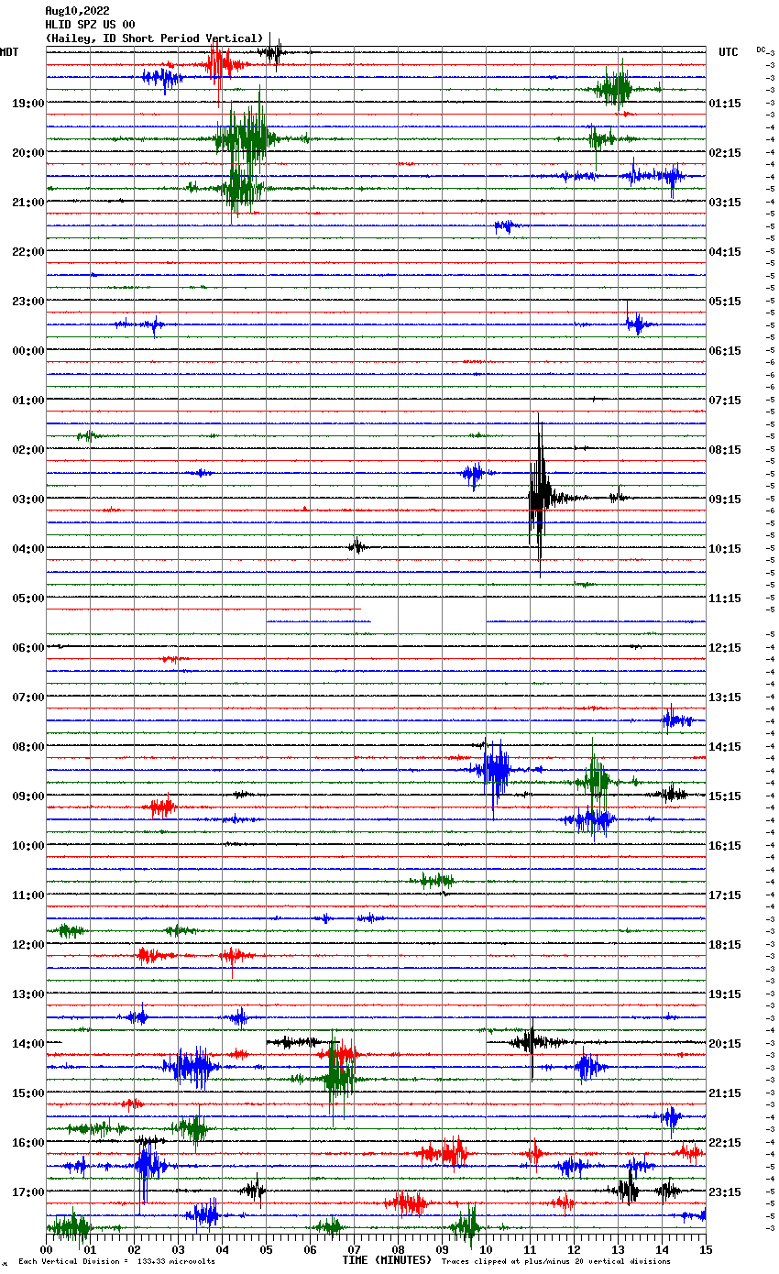Click the Aug10,2022 date header
This screenshot has height=1274, width=779.
coord(77,11)
